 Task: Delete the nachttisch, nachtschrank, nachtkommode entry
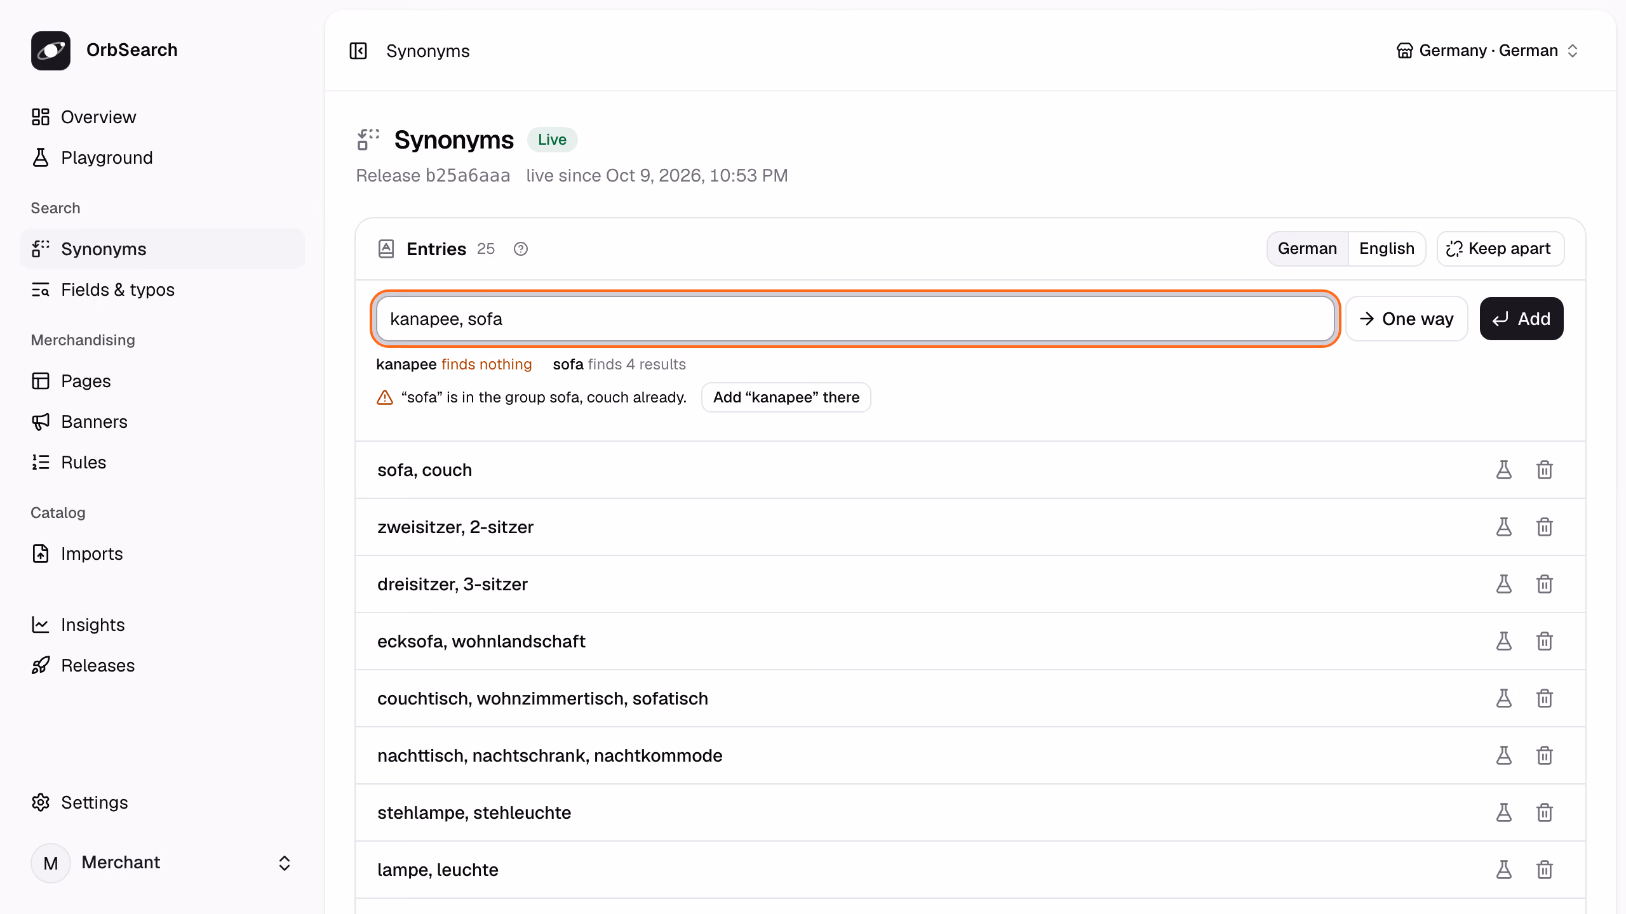point(1545,755)
